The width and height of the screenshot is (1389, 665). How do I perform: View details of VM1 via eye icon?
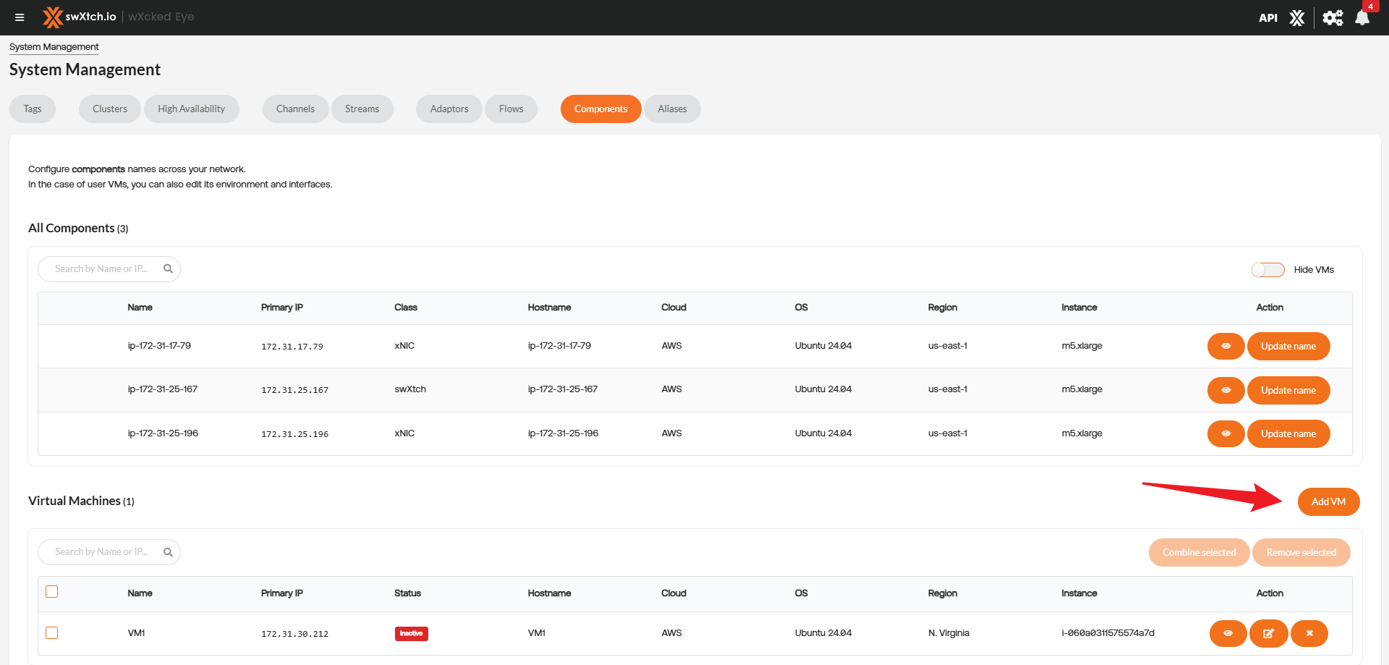(x=1228, y=633)
